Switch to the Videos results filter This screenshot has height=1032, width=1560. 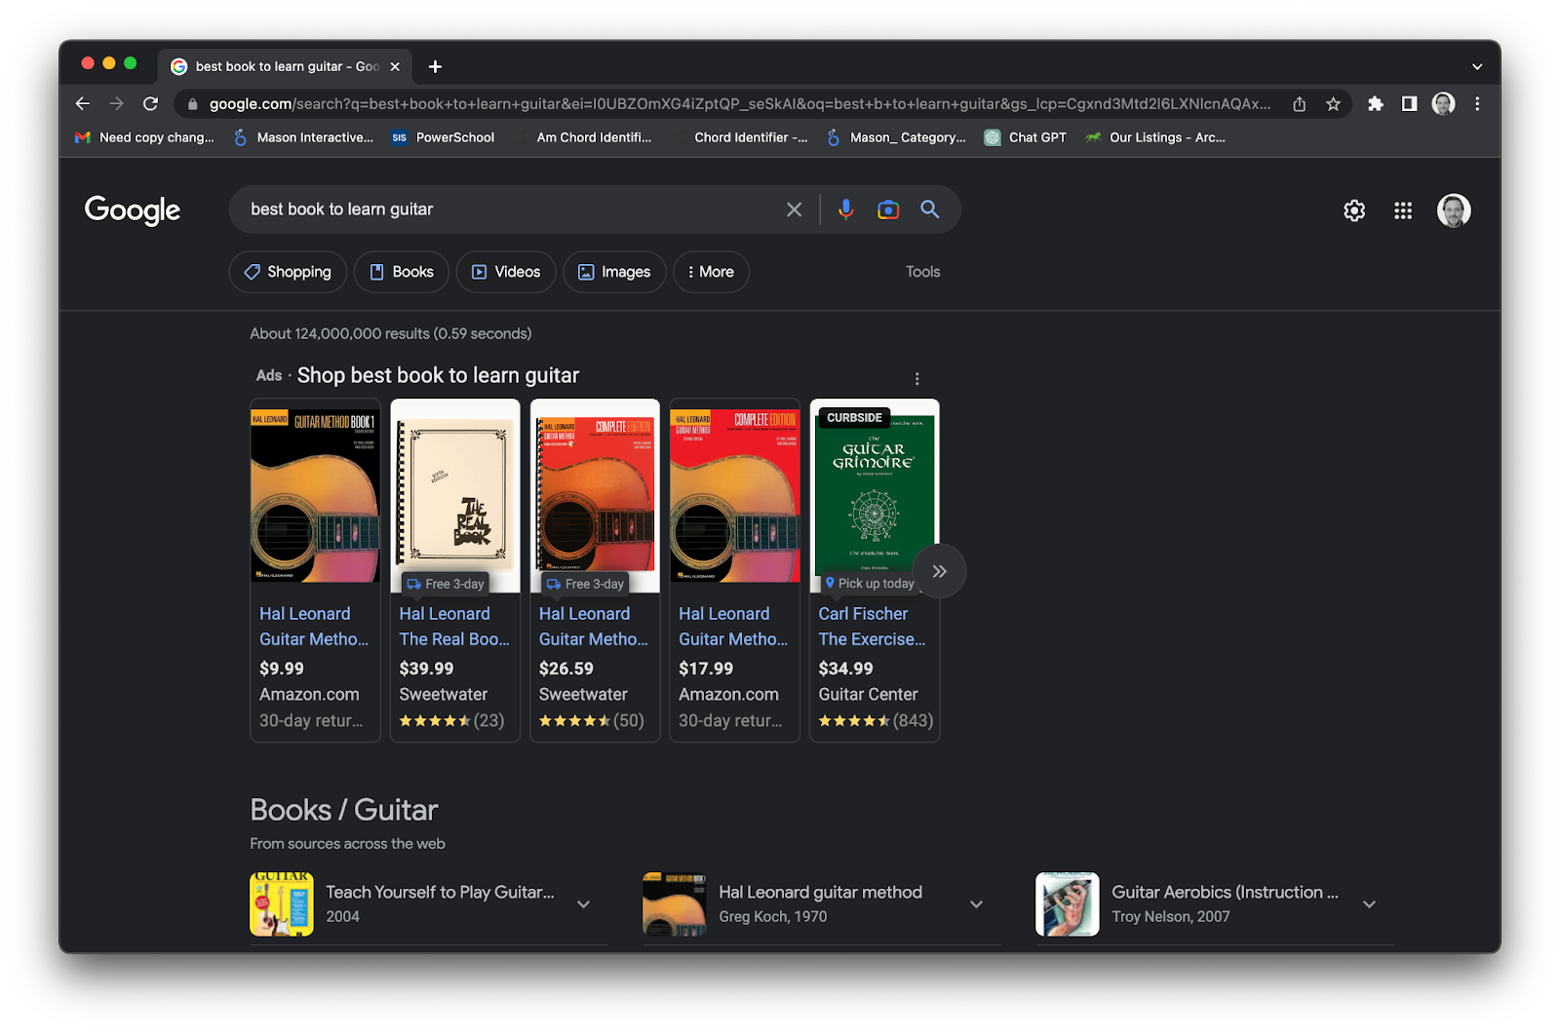[506, 272]
